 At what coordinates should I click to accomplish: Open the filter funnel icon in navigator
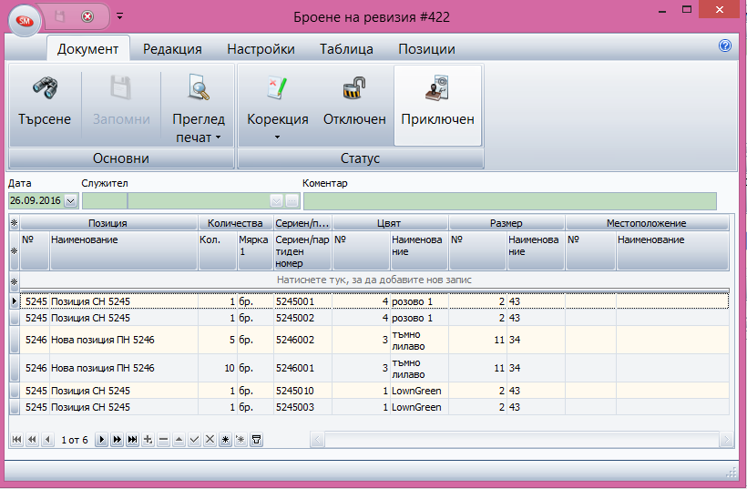tap(256, 440)
